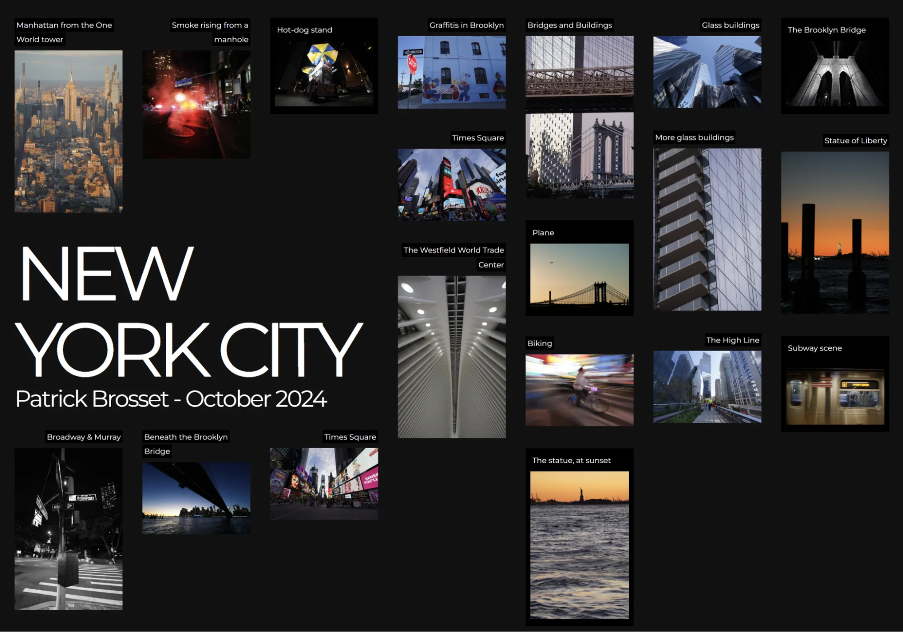Open the Hot-dog stand photo
The width and height of the screenshot is (903, 632).
[x=324, y=73]
